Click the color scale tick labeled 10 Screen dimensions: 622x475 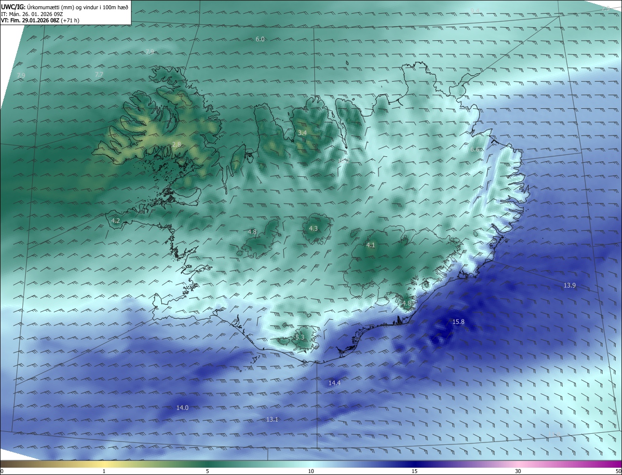311,471
